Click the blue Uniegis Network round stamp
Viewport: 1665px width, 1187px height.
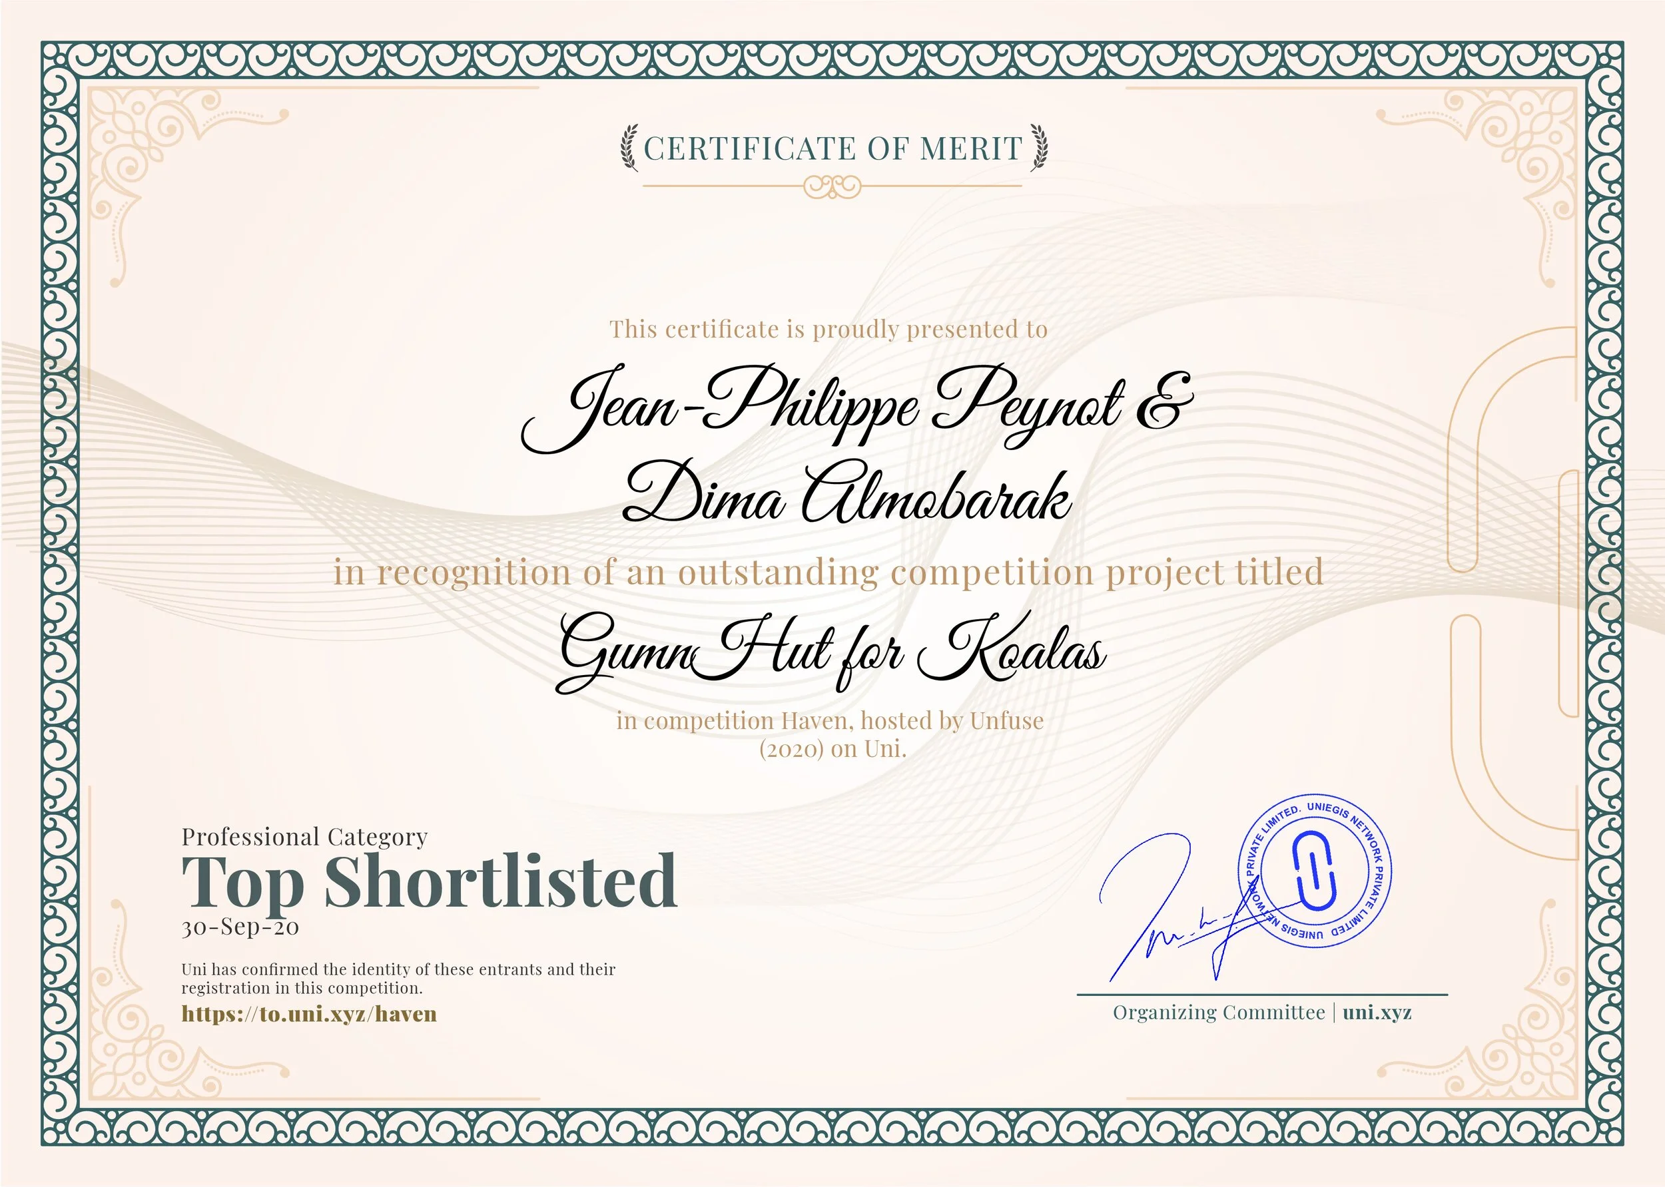coord(1314,871)
